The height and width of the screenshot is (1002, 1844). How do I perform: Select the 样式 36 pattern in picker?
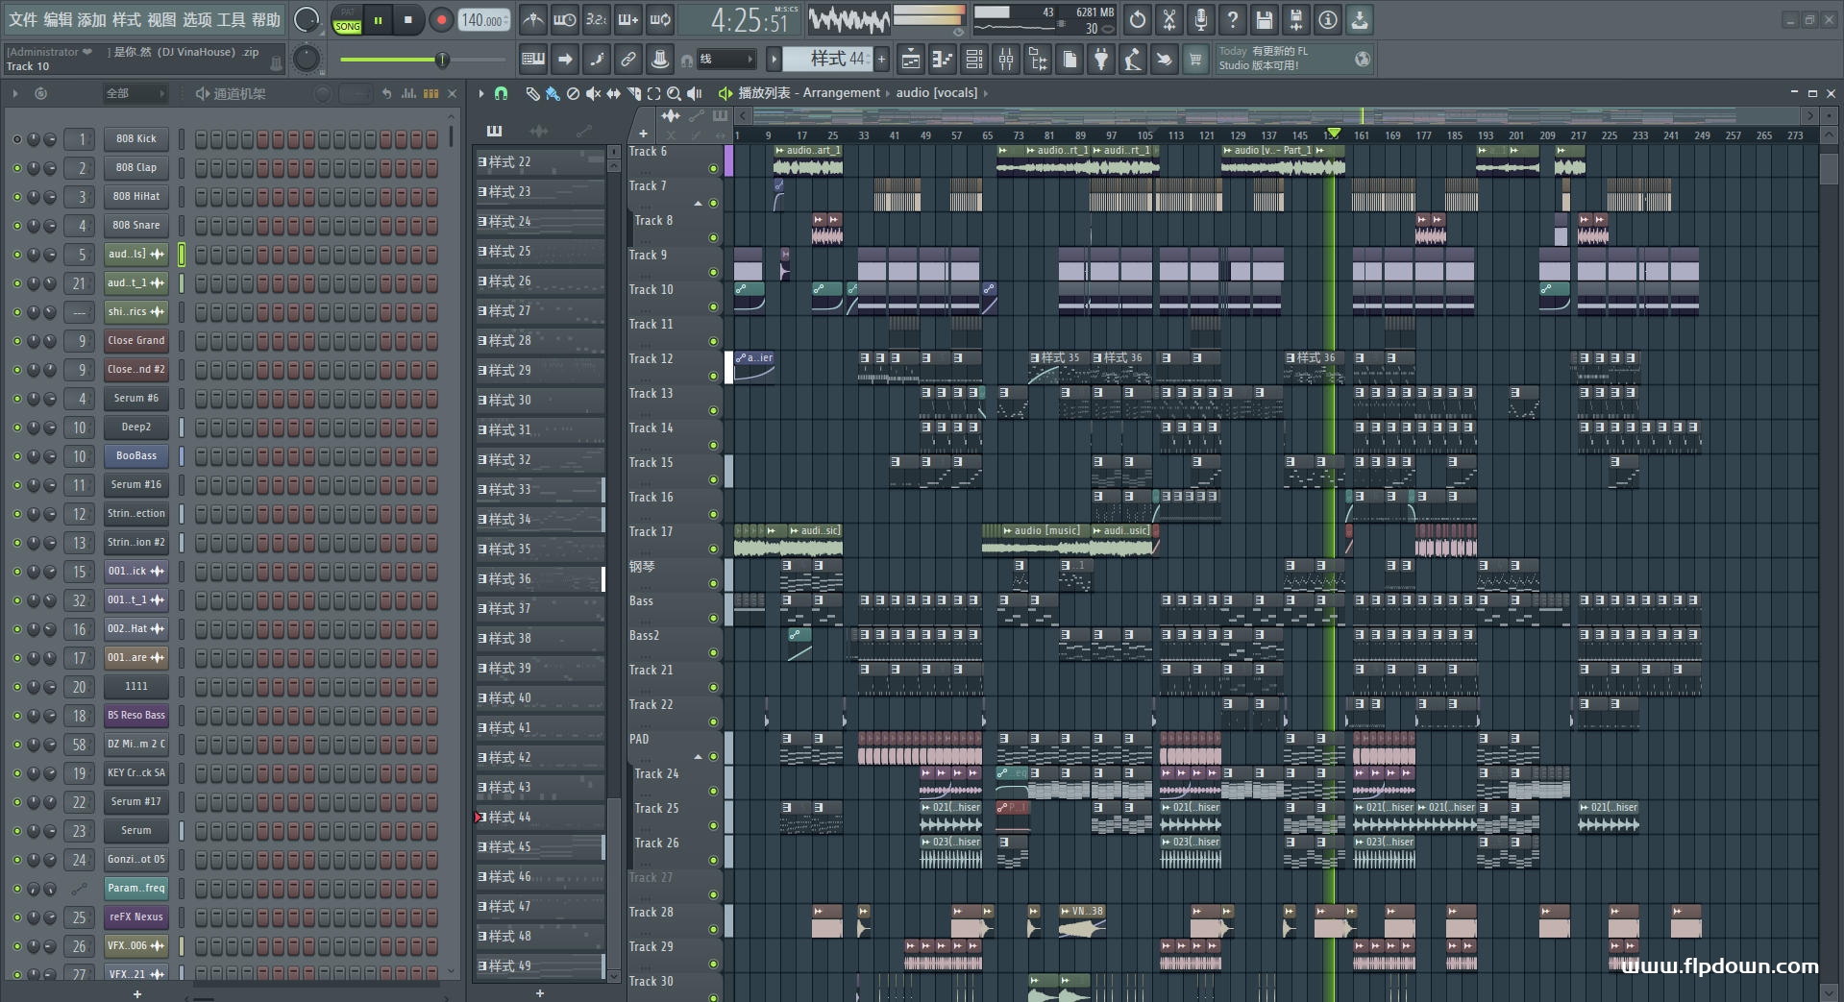[x=538, y=578]
